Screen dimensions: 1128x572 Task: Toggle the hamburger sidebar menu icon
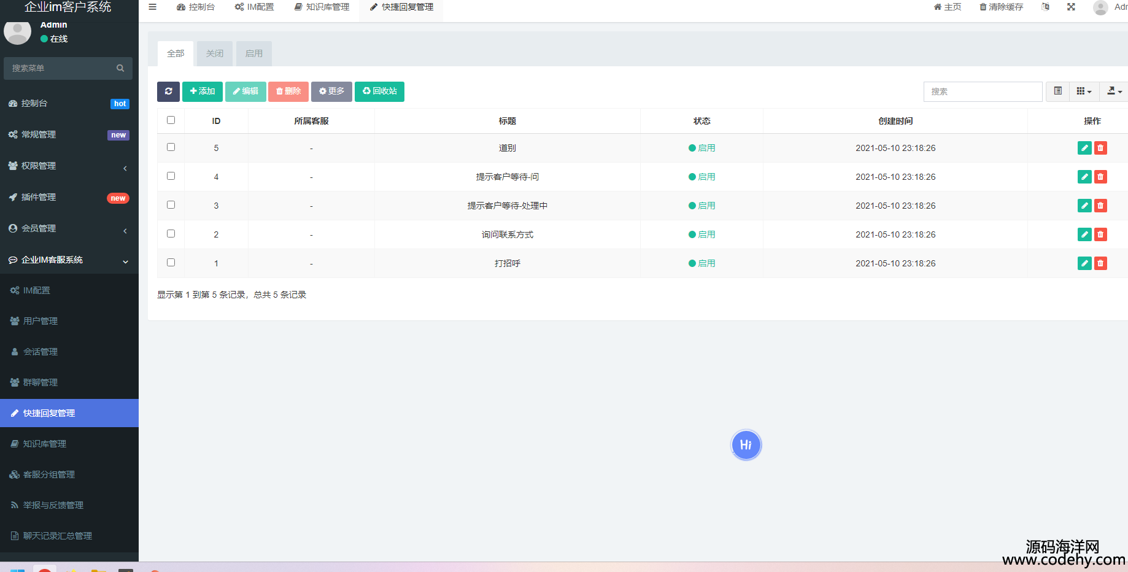tap(153, 7)
